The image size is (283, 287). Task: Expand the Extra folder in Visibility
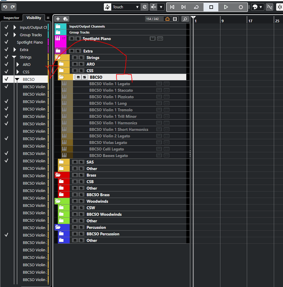click(x=15, y=50)
